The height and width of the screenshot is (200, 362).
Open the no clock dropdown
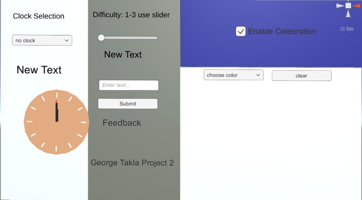point(42,40)
